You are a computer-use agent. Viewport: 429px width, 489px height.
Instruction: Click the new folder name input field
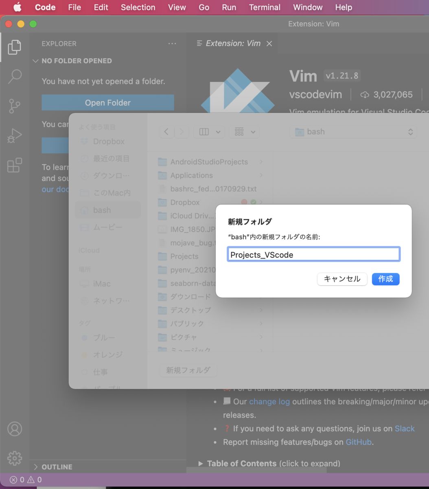313,254
